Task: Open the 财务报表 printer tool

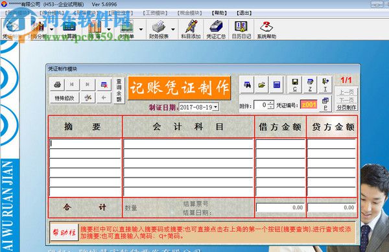Action: point(159,30)
